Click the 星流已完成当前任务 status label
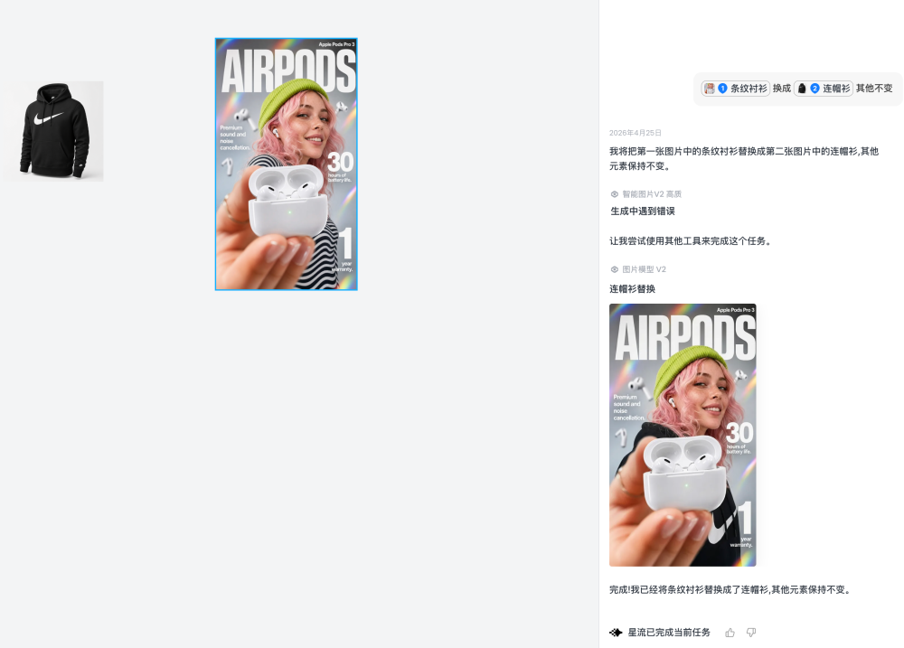This screenshot has height=648, width=904. pos(669,633)
